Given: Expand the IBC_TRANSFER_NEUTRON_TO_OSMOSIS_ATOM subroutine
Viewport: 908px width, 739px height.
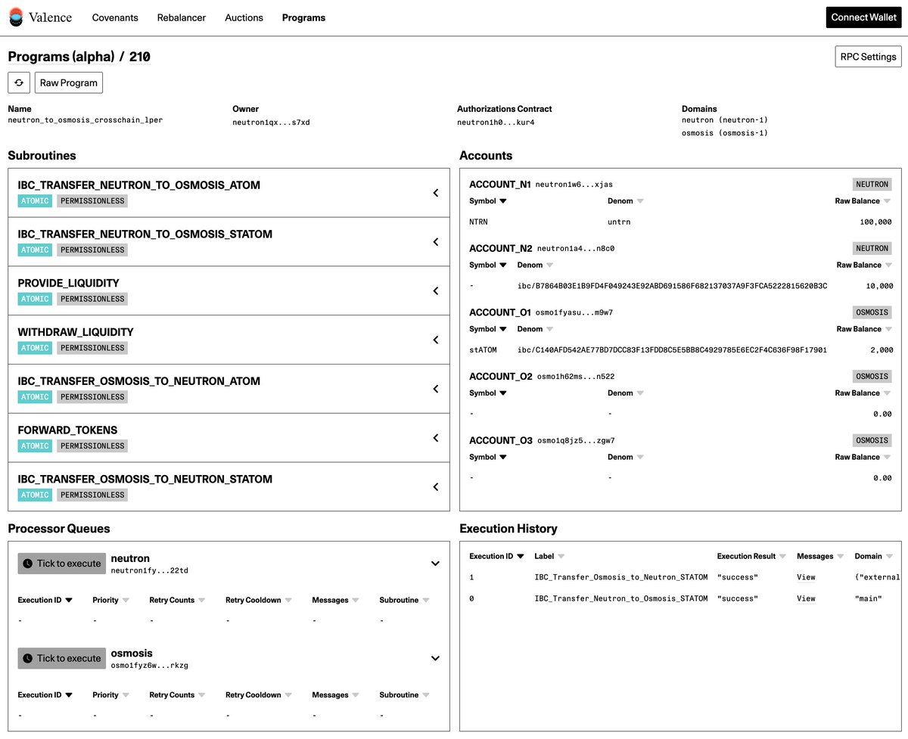Looking at the screenshot, I should click(x=435, y=193).
